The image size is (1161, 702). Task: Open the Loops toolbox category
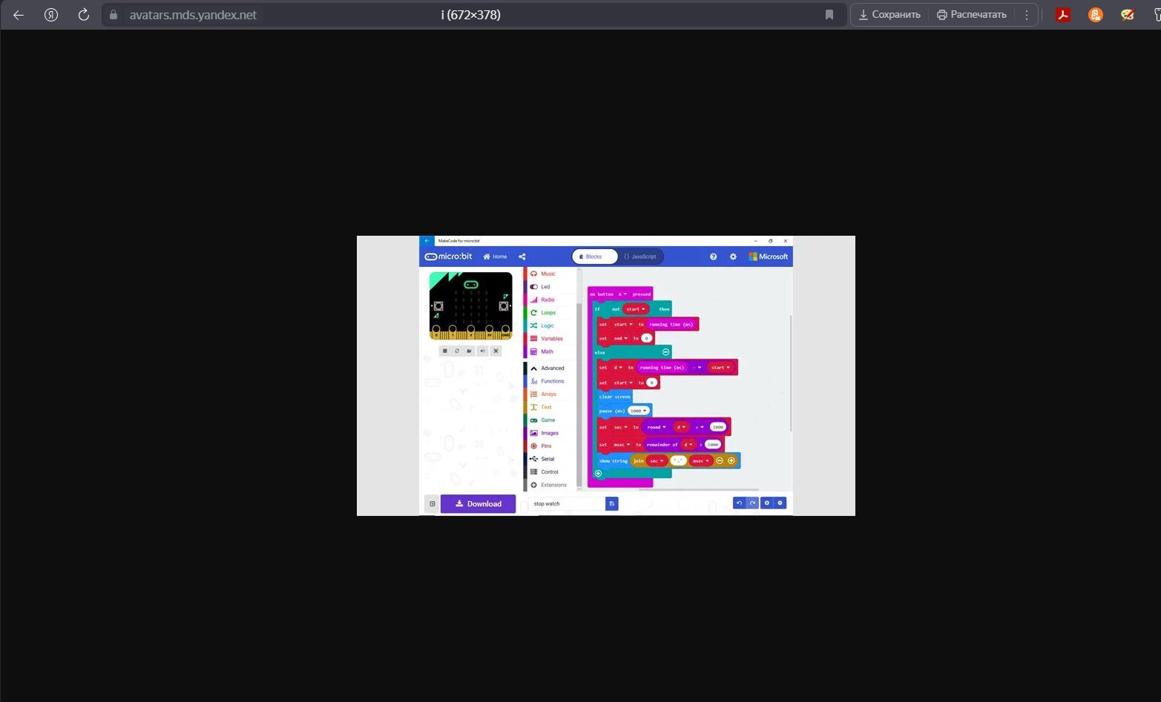click(x=547, y=313)
